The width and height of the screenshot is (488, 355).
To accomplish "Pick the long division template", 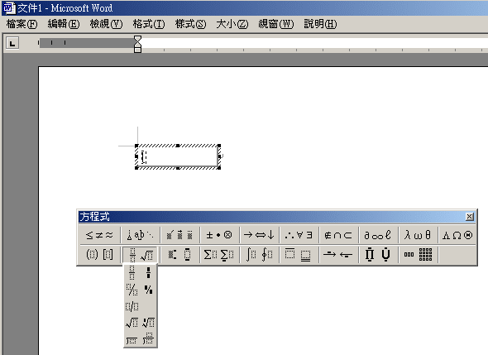I will point(132,338).
